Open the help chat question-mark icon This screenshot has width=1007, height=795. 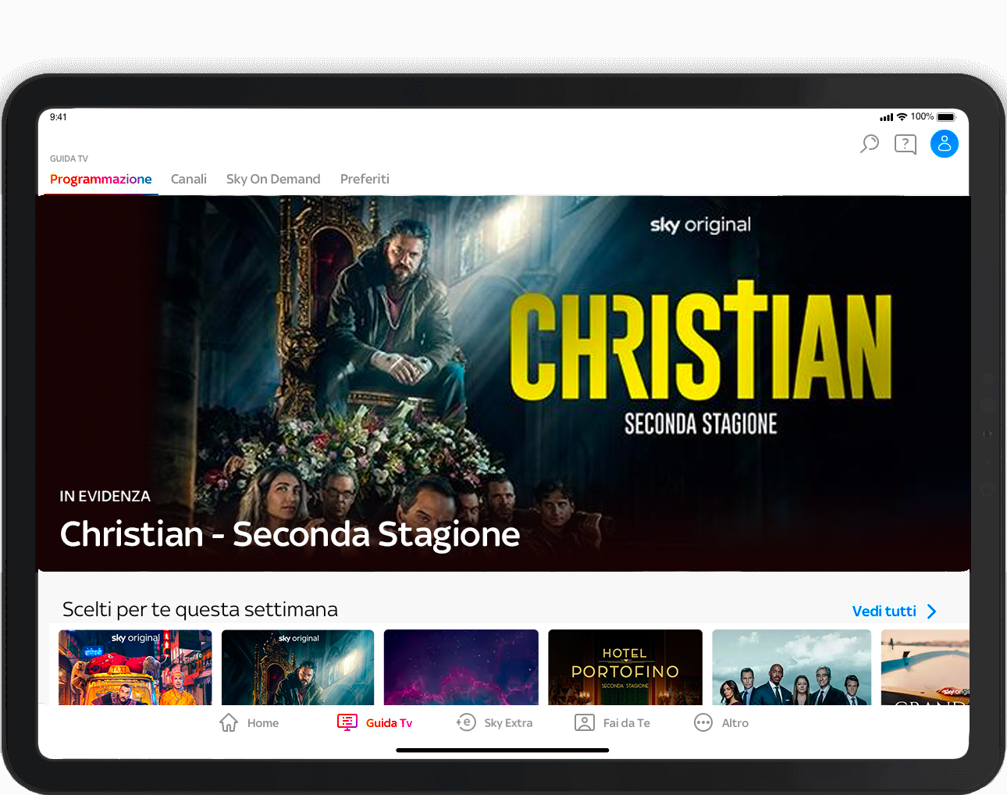[906, 144]
